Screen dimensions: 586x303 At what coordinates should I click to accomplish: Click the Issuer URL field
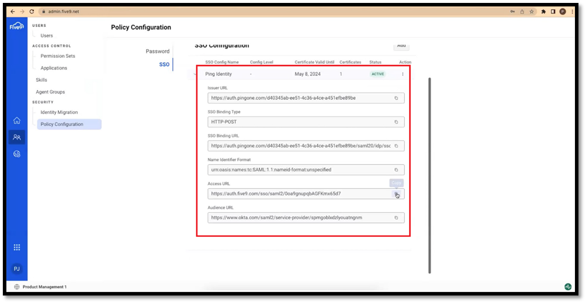click(306, 98)
